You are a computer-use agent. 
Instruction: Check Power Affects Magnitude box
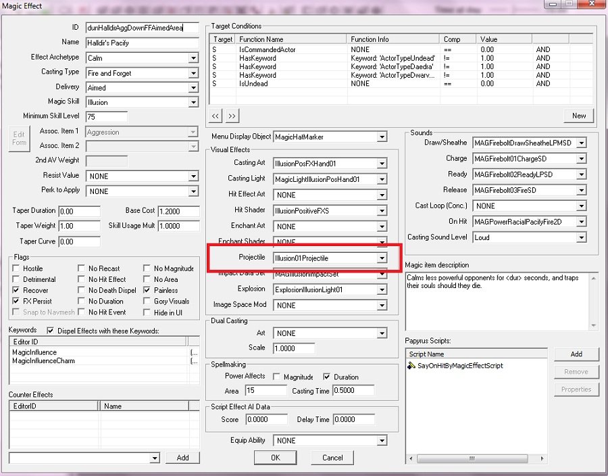[276, 377]
